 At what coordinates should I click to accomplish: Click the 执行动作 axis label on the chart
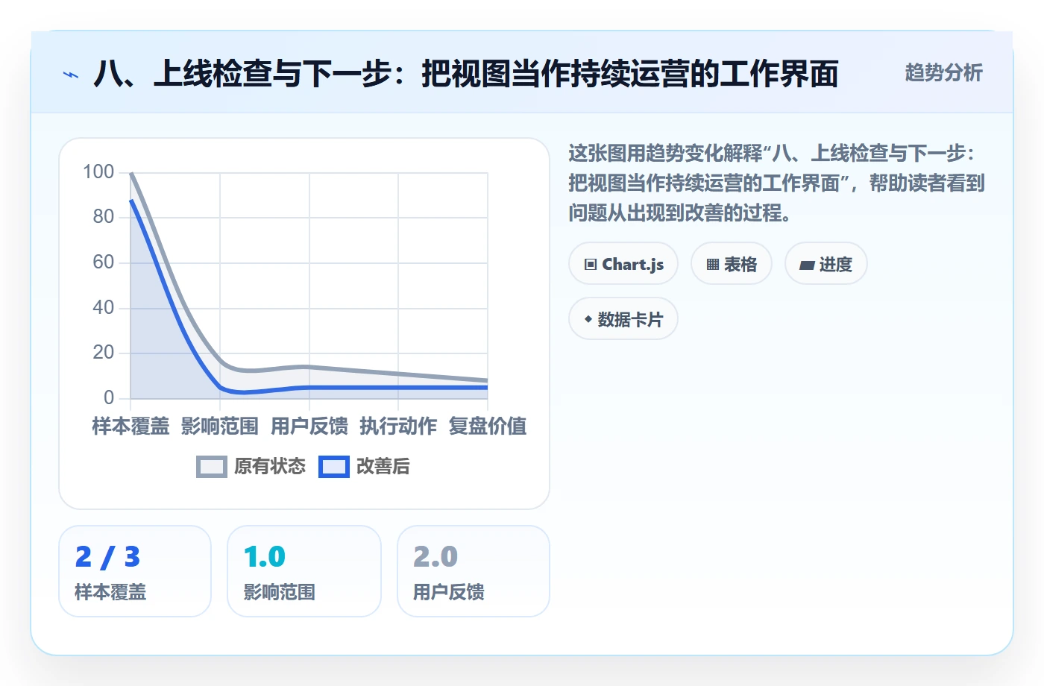[x=398, y=427]
